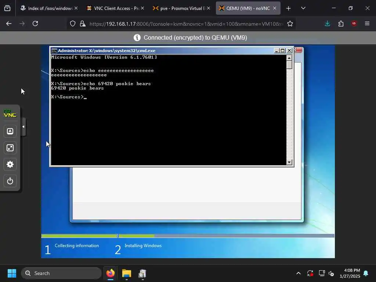Click the noVNC logo in the sidebar
The image size is (376, 282).
pyautogui.click(x=10, y=113)
